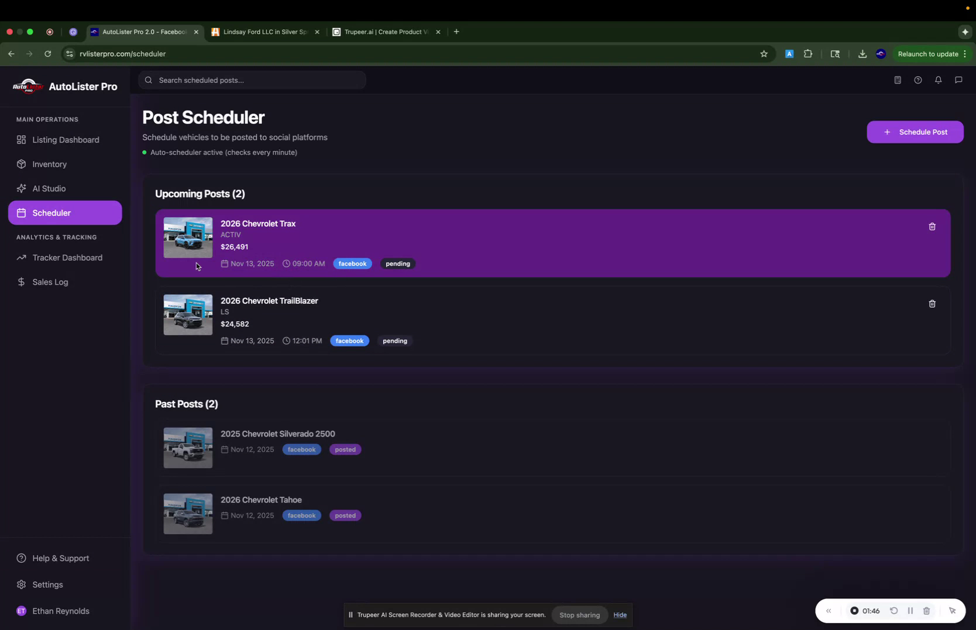
Task: Click the Schedule Post button
Action: point(915,132)
